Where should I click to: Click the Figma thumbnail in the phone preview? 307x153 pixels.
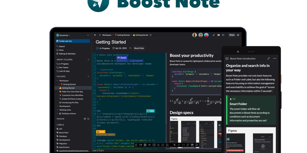tap(251, 140)
